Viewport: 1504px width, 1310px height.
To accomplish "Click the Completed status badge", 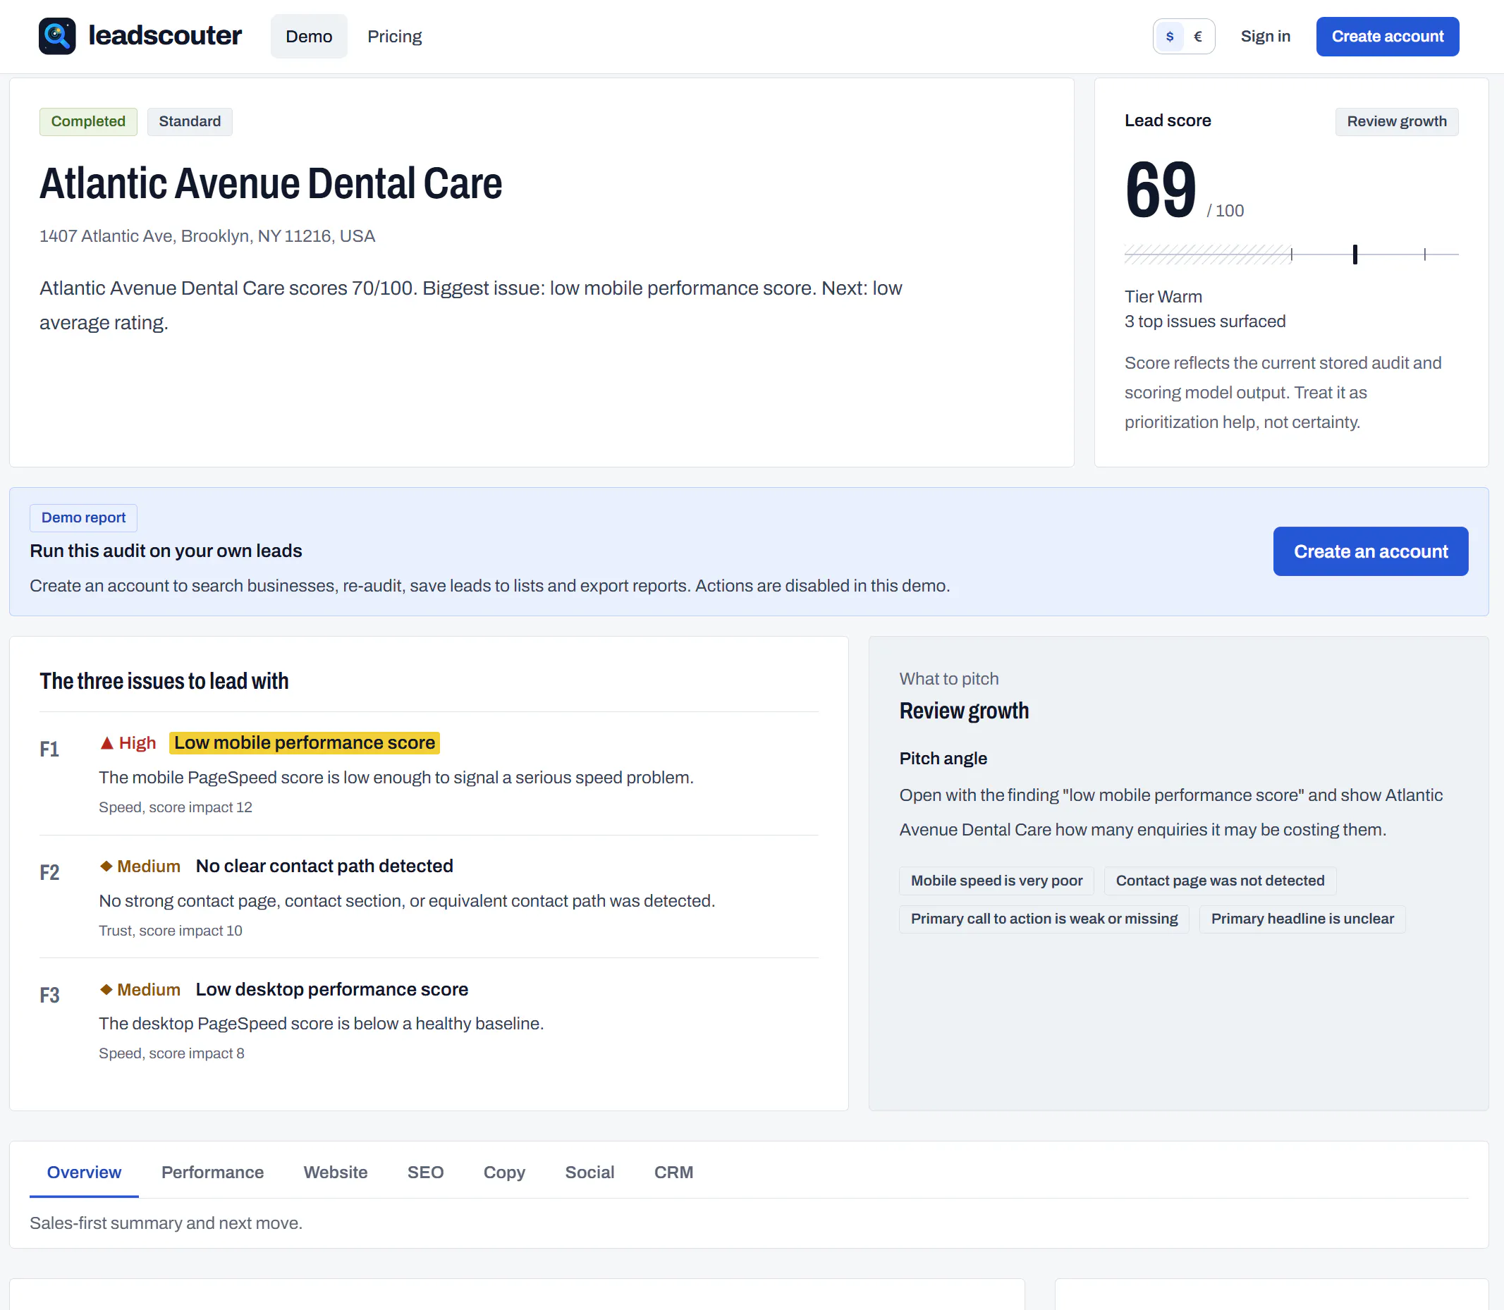I will [88, 121].
